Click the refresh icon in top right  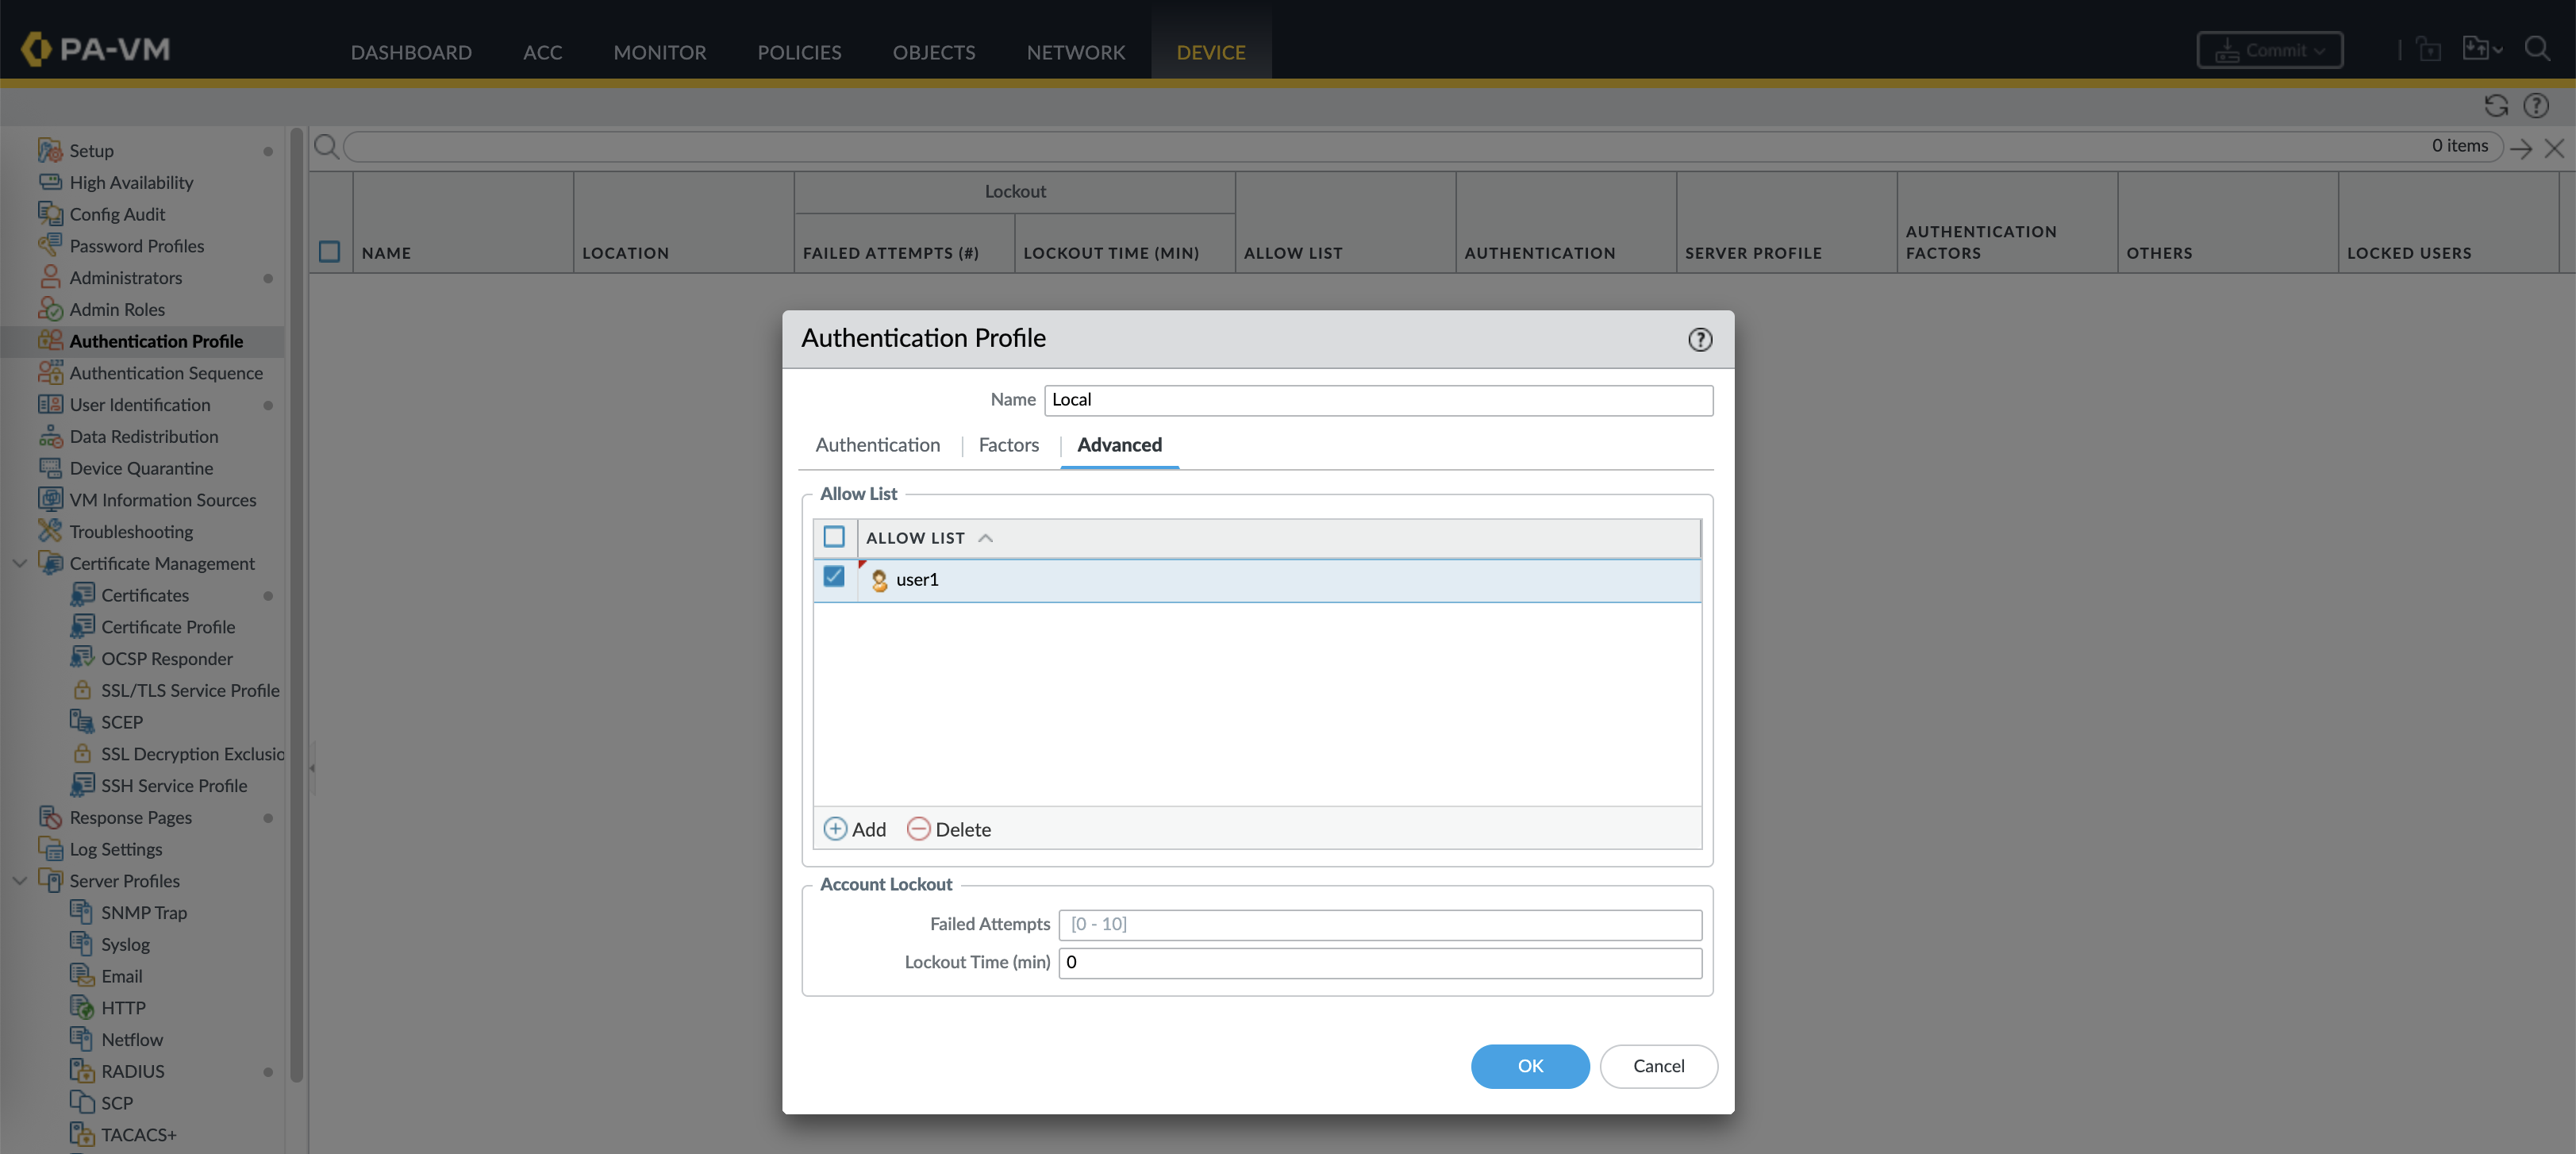pos(2495,106)
